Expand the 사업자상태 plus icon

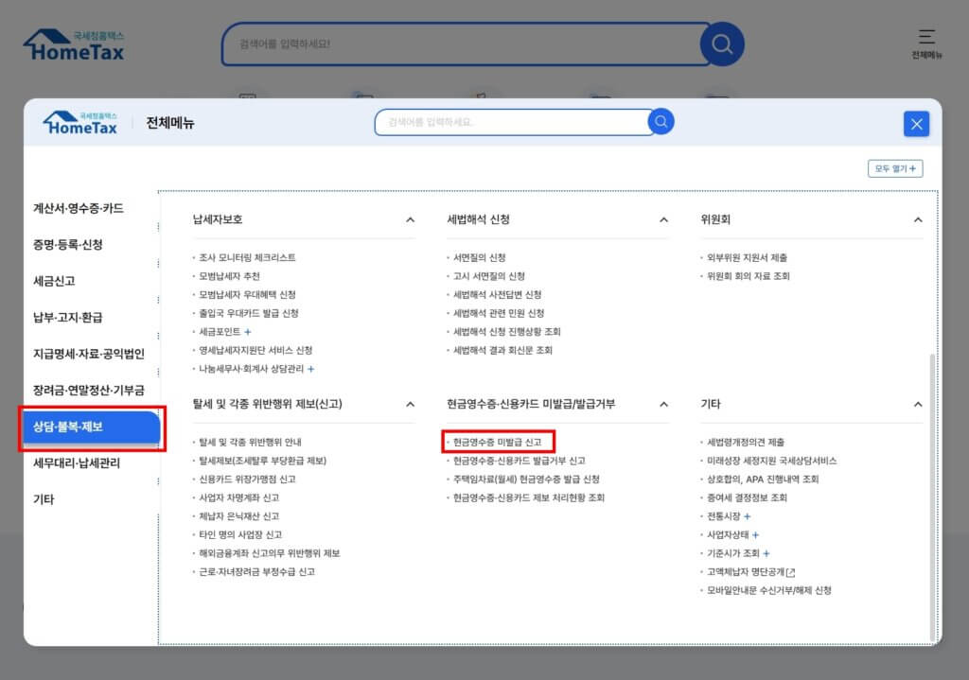click(x=755, y=535)
